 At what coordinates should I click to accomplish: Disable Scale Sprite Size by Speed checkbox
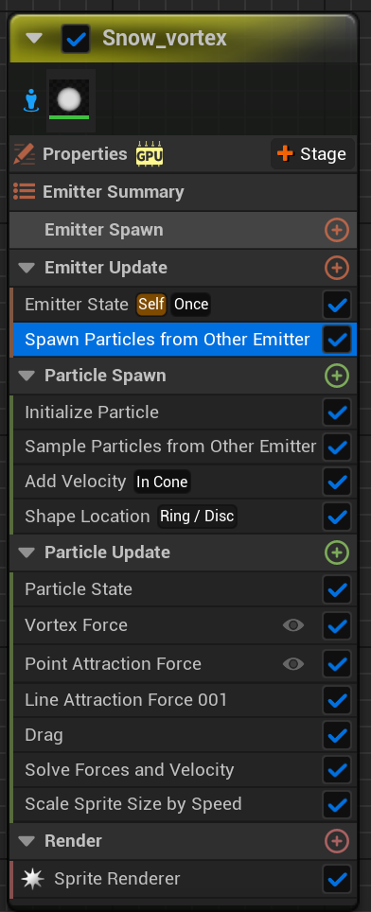[x=337, y=805]
